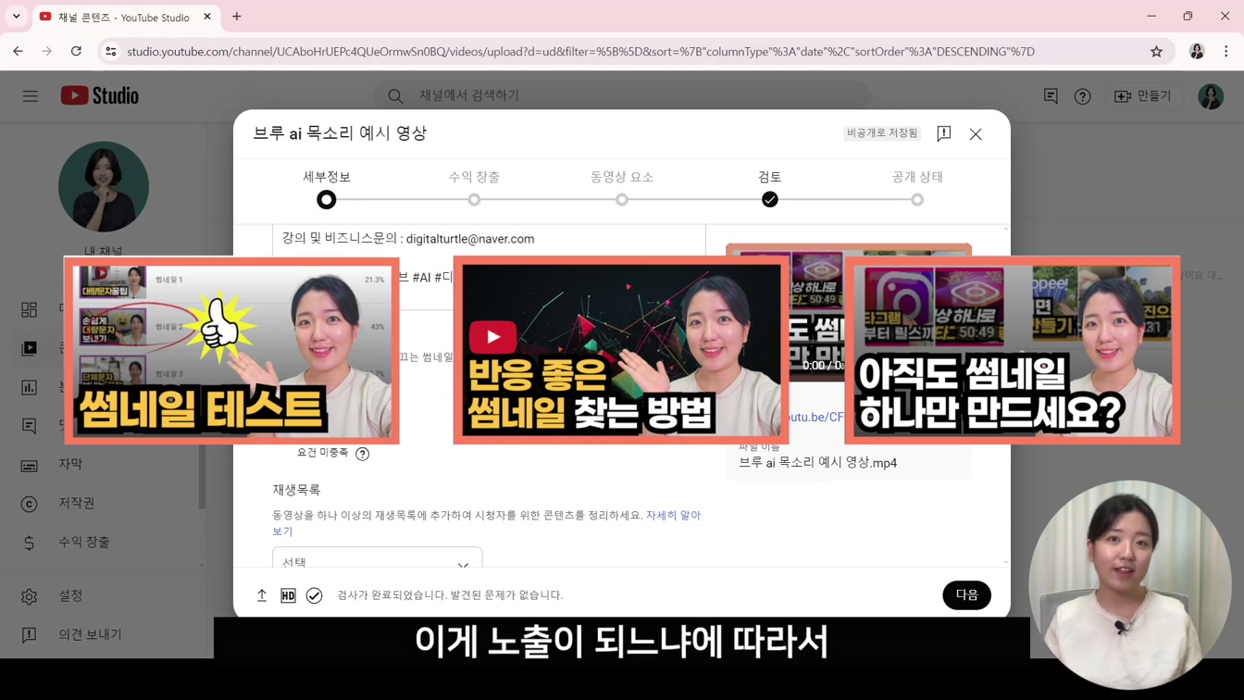Open the account avatar menu

1211,96
